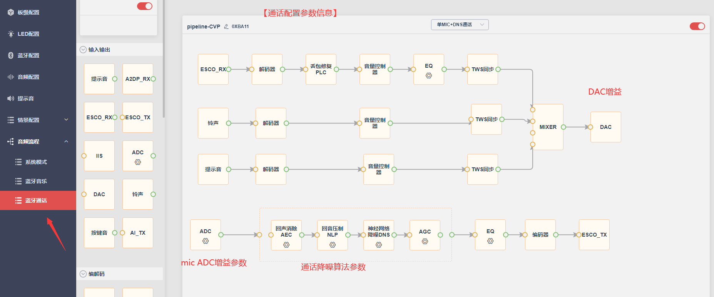Open gear on EQ node before 编码器
The image size is (714, 297).
pyautogui.click(x=490, y=241)
